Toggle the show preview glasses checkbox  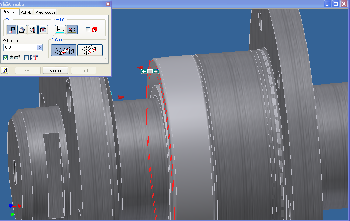click(x=6, y=58)
